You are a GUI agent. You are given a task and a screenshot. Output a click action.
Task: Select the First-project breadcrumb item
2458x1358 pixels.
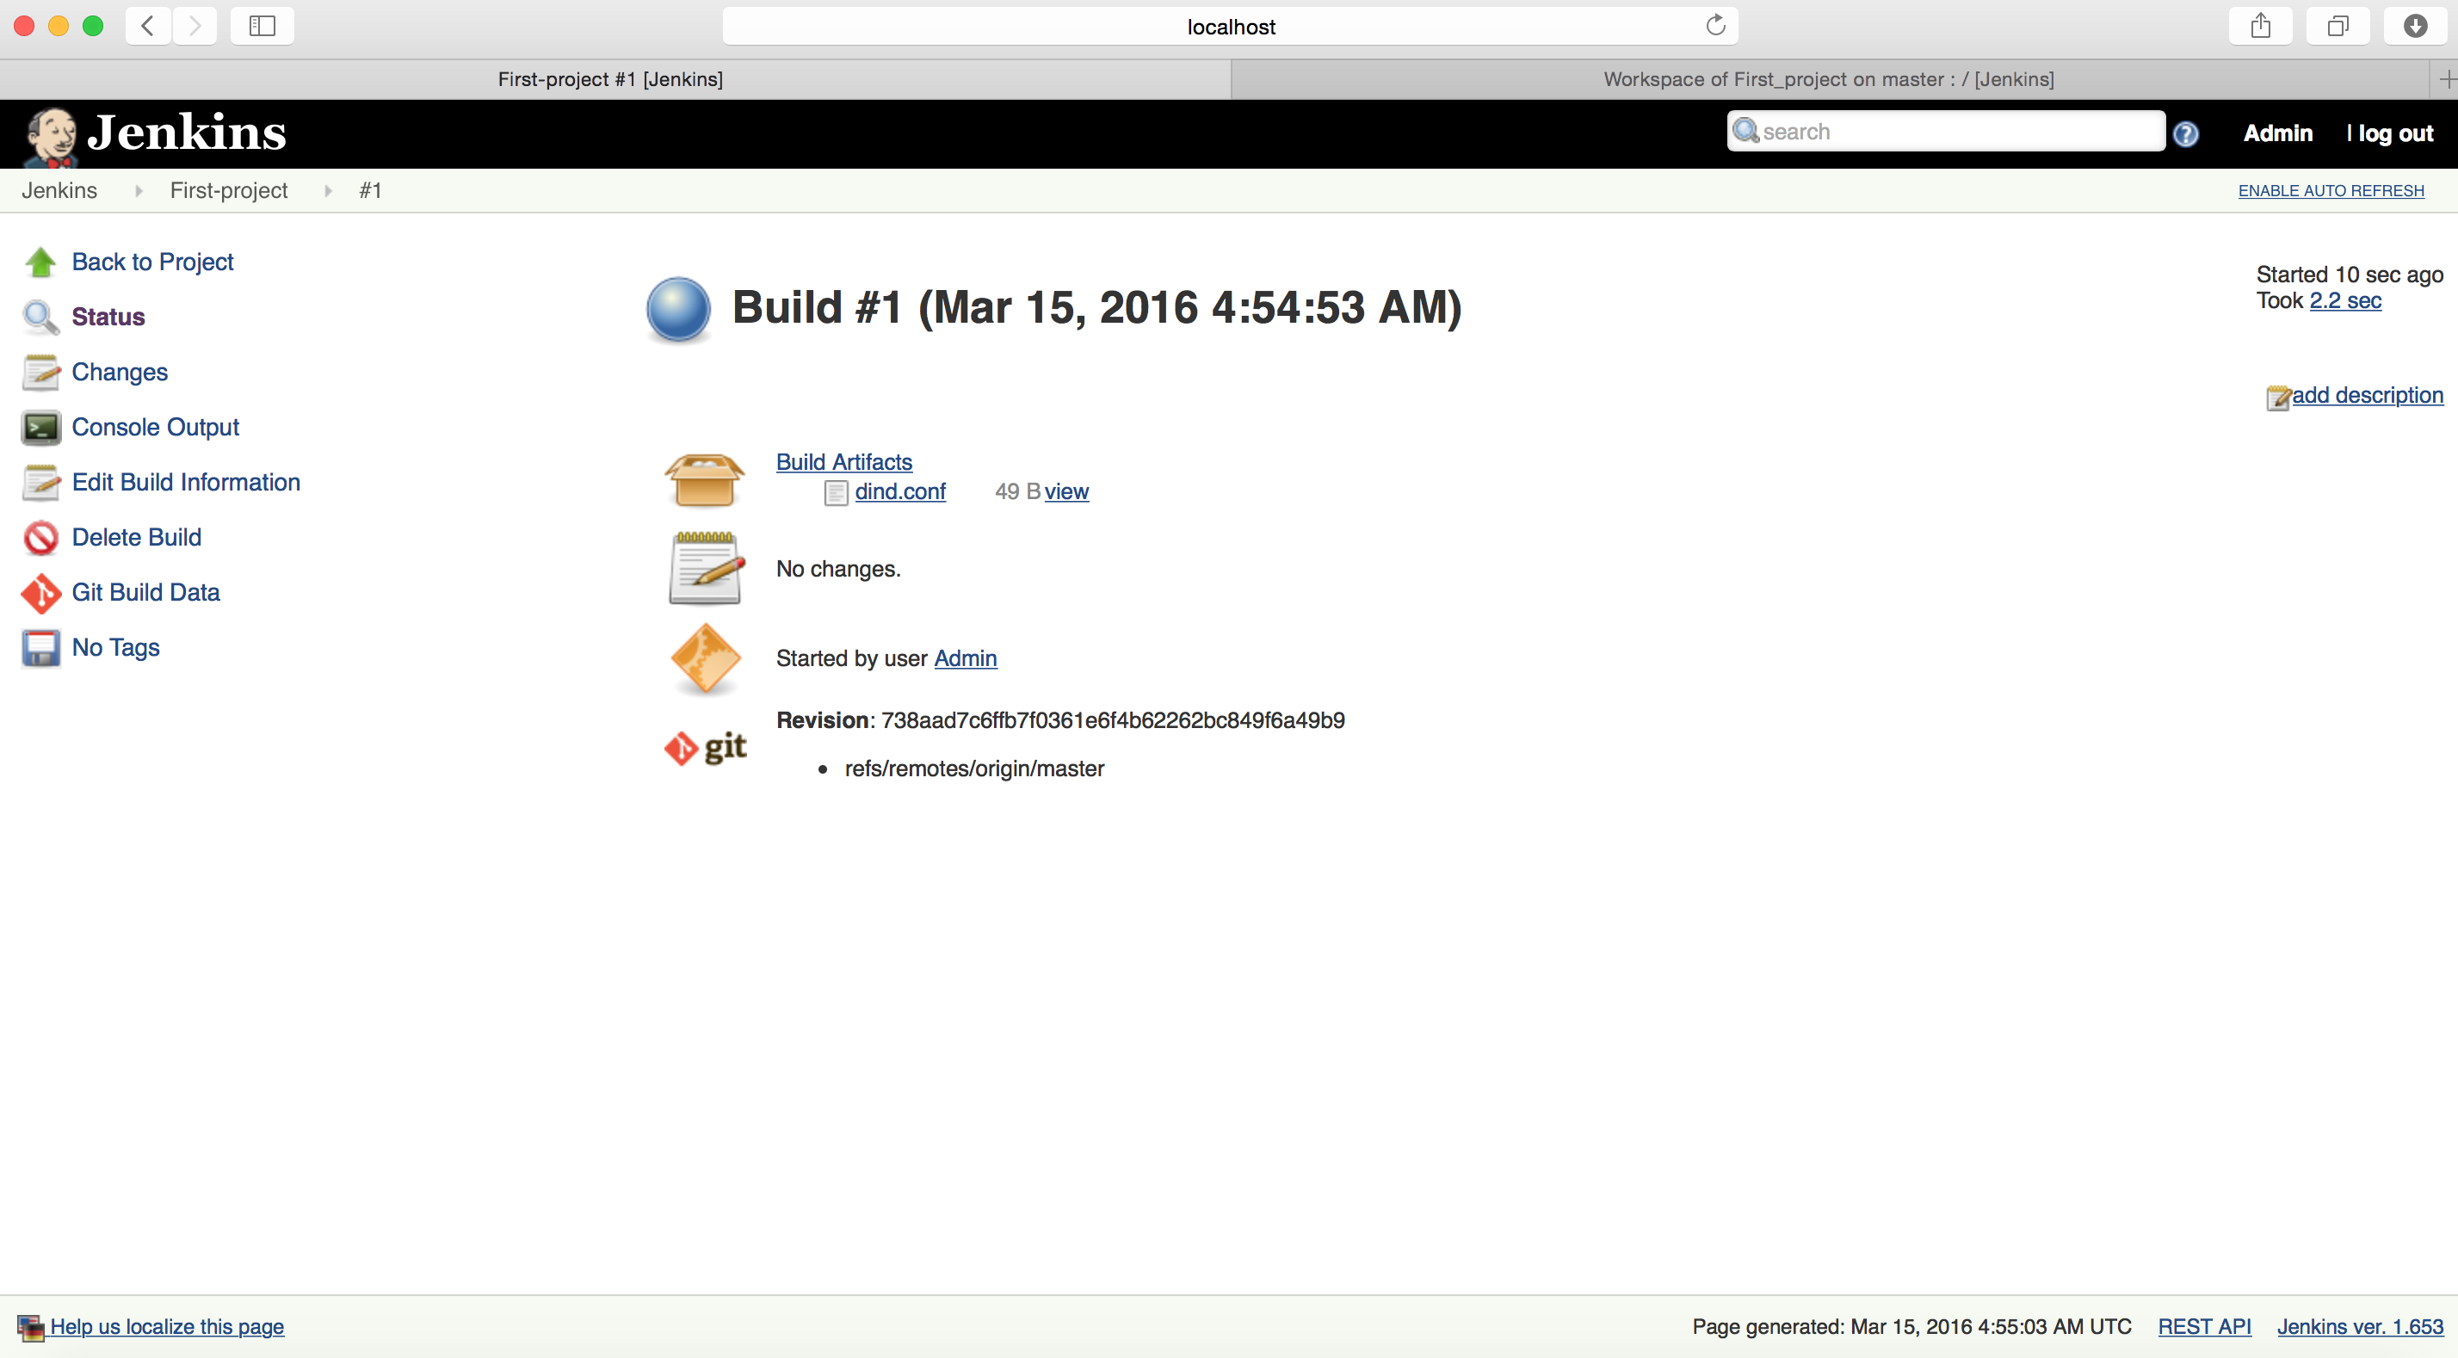tap(229, 191)
